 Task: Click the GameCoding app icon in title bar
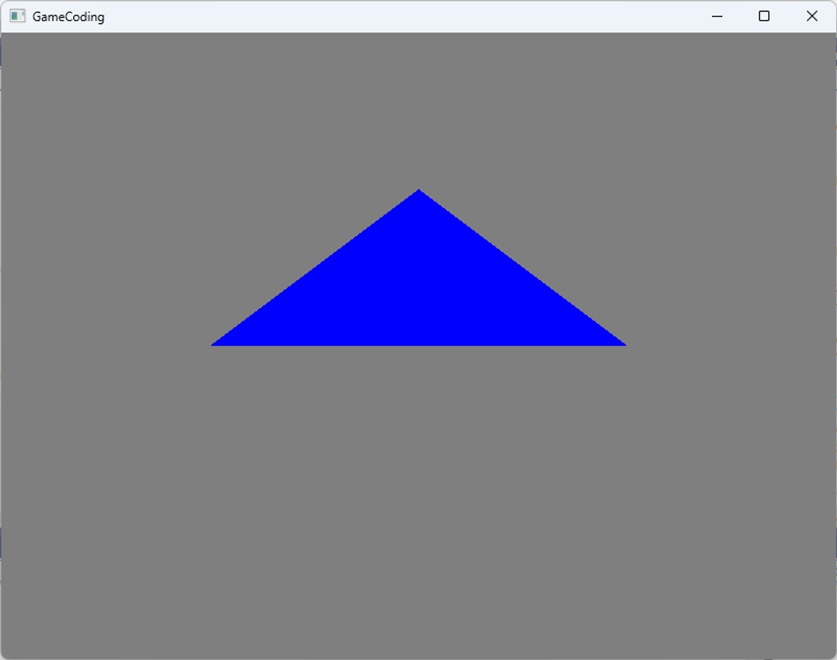coord(17,16)
